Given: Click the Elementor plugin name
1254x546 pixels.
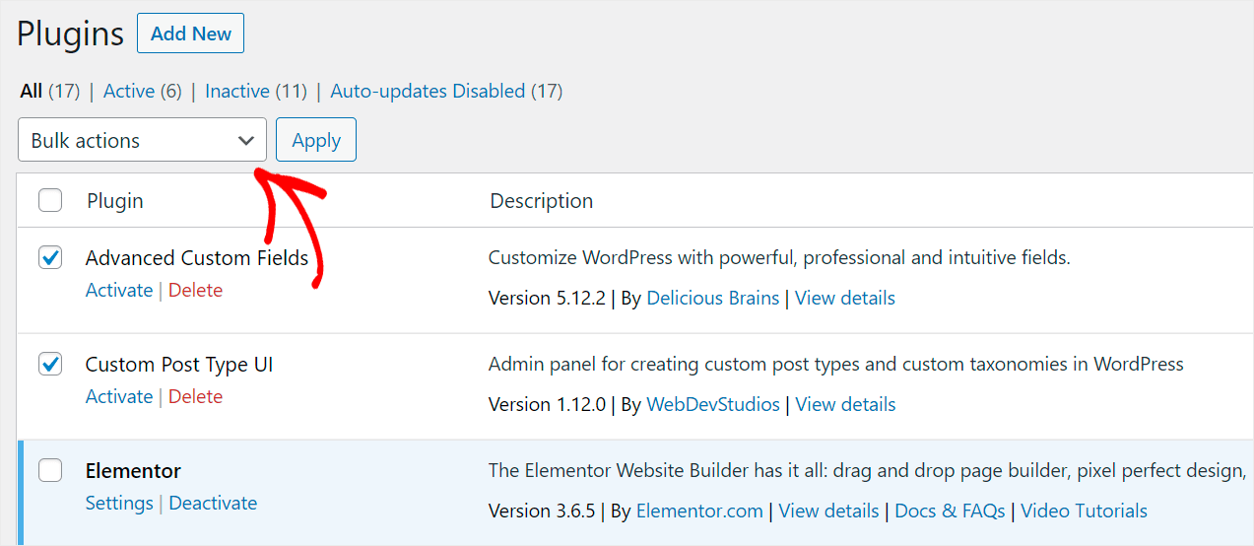Looking at the screenshot, I should tap(134, 471).
